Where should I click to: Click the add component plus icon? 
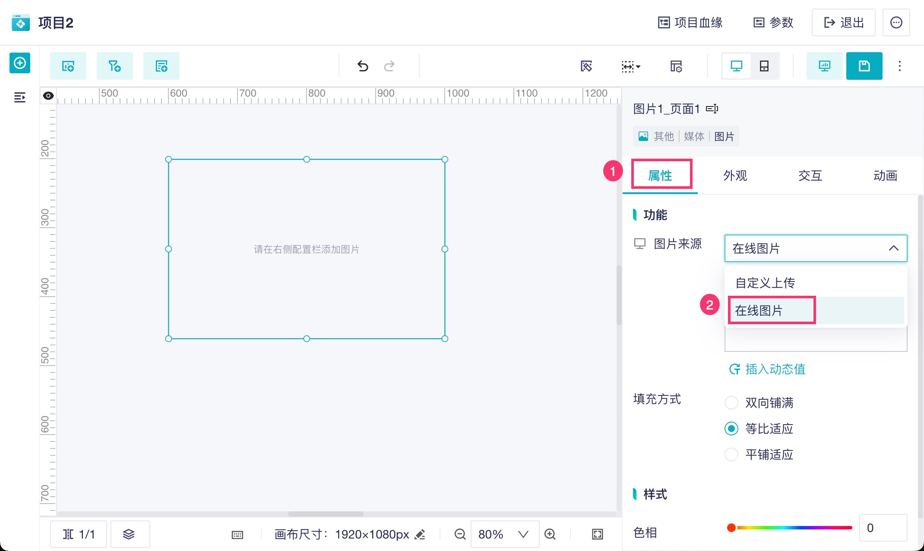point(20,63)
